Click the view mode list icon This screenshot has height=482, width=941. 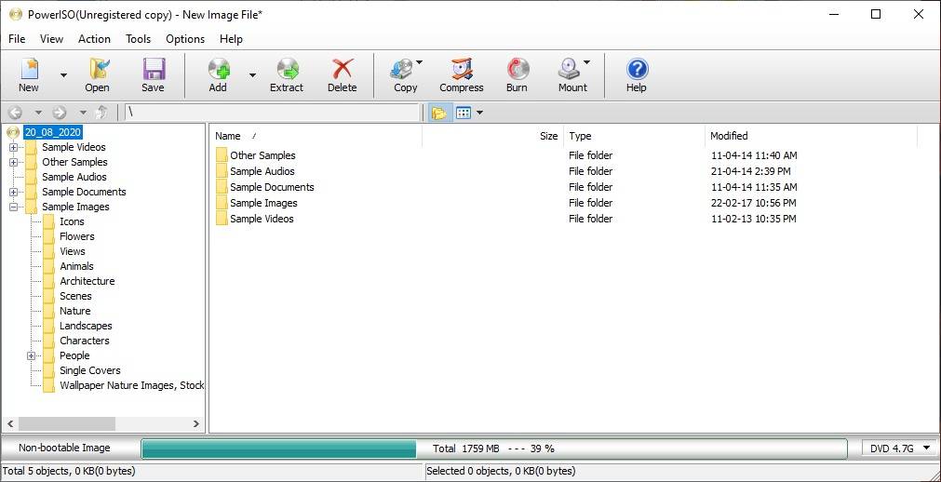[x=463, y=113]
